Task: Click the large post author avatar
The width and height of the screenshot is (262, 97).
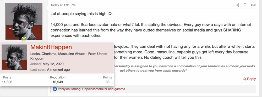Action: point(24,21)
